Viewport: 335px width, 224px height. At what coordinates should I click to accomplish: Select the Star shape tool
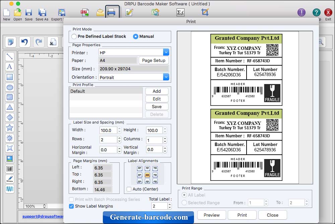pos(10,128)
